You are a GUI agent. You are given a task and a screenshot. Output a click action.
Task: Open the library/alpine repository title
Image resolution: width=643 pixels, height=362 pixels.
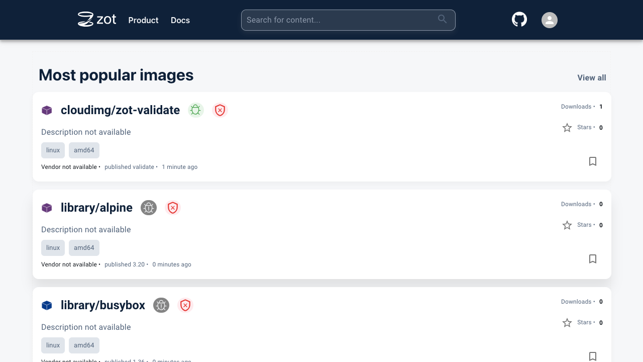[x=96, y=208]
